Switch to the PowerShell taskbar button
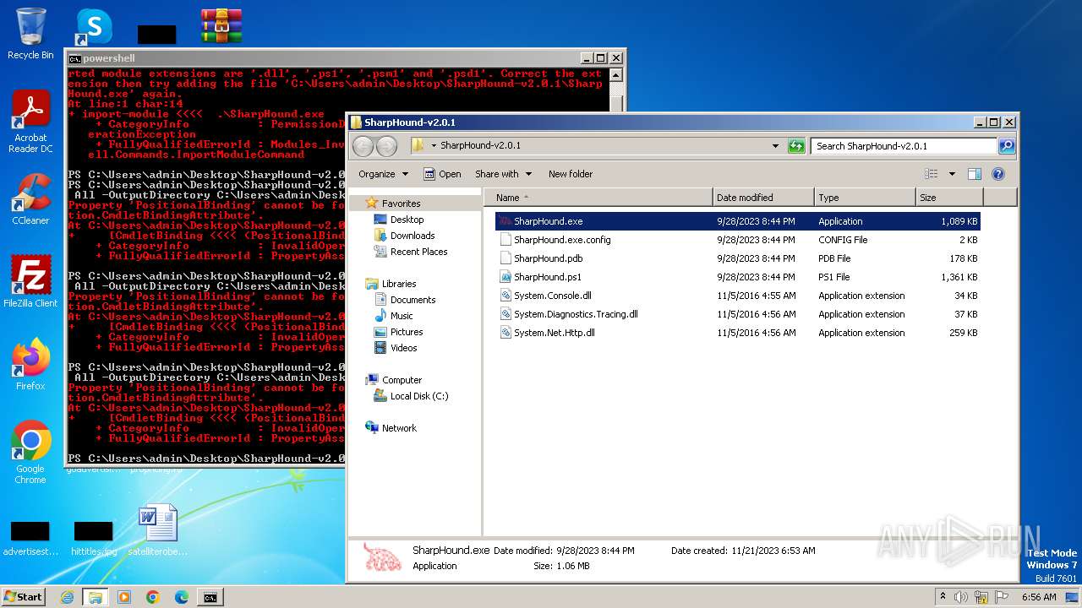1082x608 pixels. [x=210, y=597]
